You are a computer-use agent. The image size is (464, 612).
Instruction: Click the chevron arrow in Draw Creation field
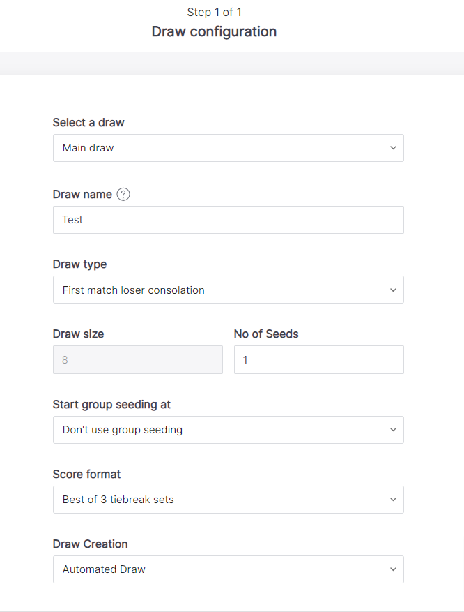[x=393, y=569]
